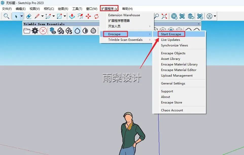
Task: Open the account dropdown arrow
Action: click(x=215, y=16)
